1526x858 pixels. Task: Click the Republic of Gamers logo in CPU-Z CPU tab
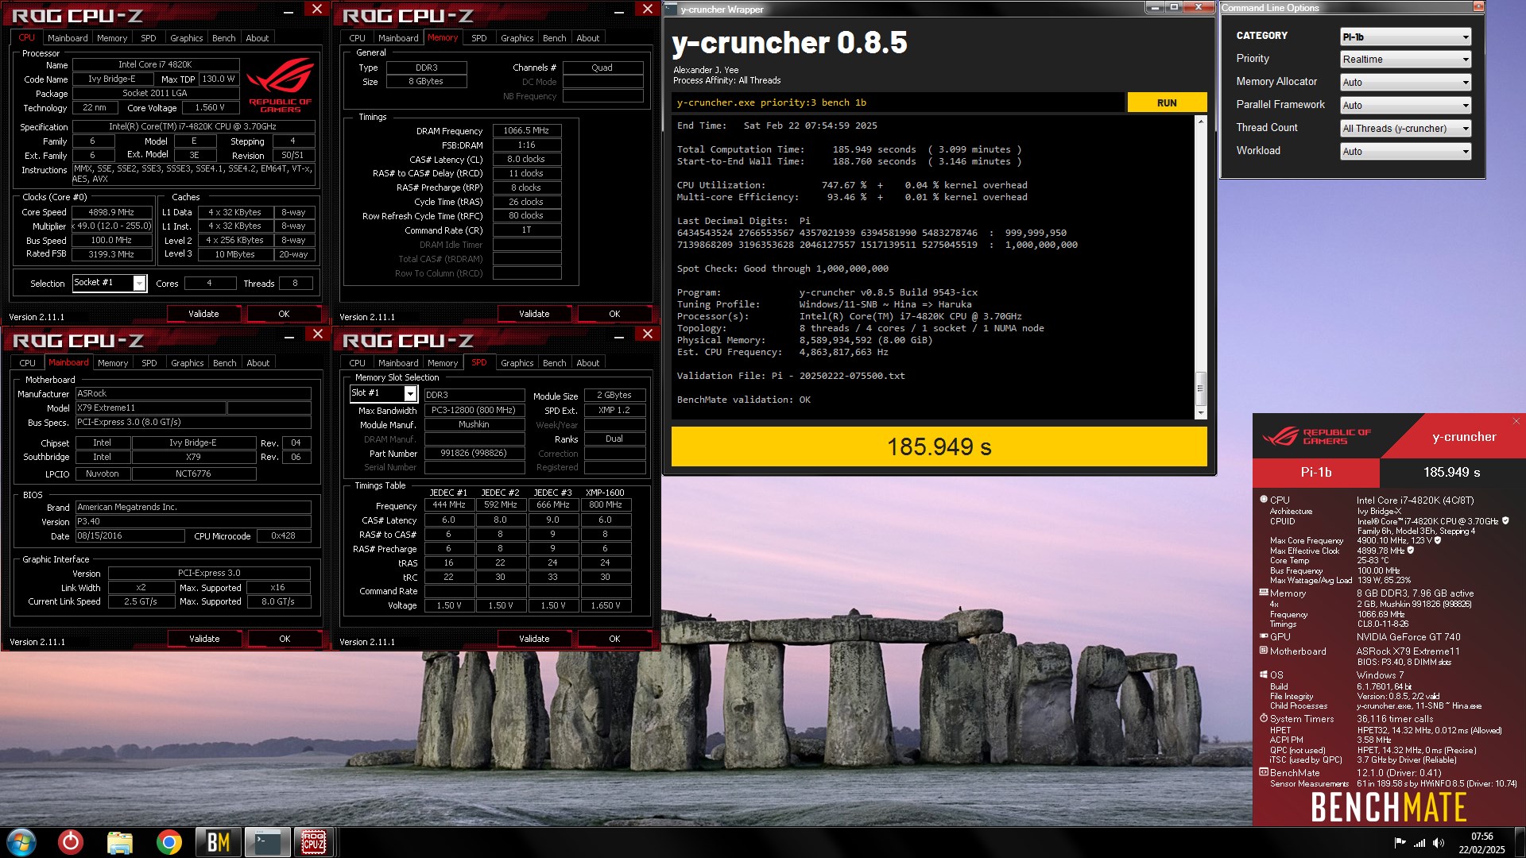pos(281,84)
